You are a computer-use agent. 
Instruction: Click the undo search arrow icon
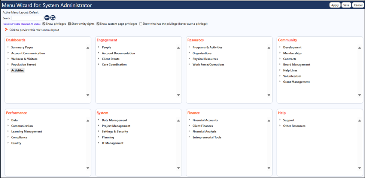[47, 18]
